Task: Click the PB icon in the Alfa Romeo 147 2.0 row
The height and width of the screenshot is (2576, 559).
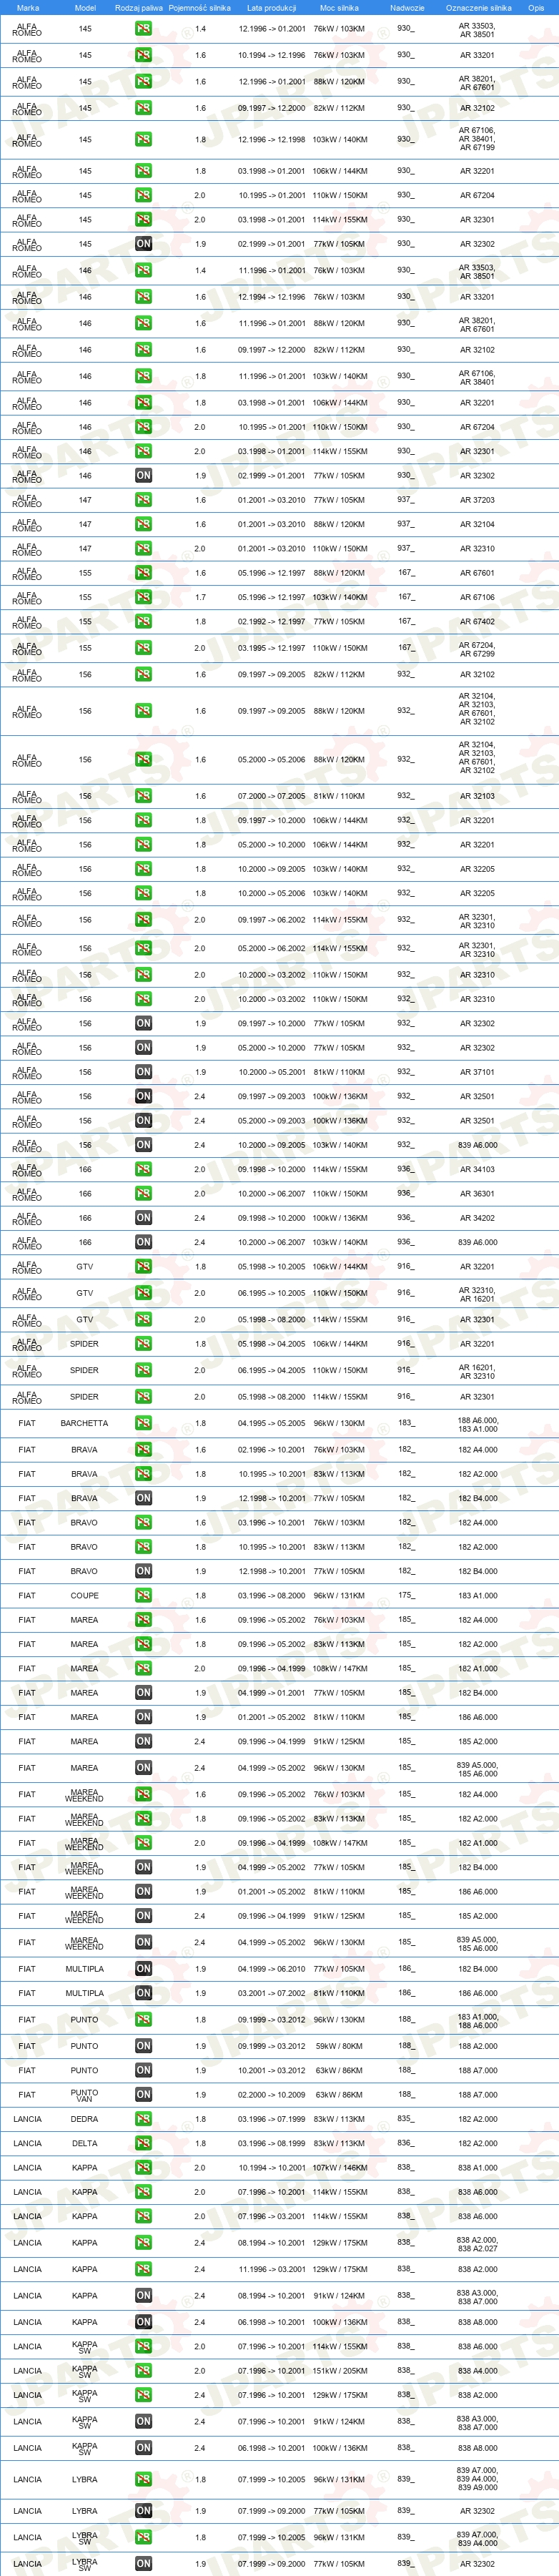Action: point(143,549)
